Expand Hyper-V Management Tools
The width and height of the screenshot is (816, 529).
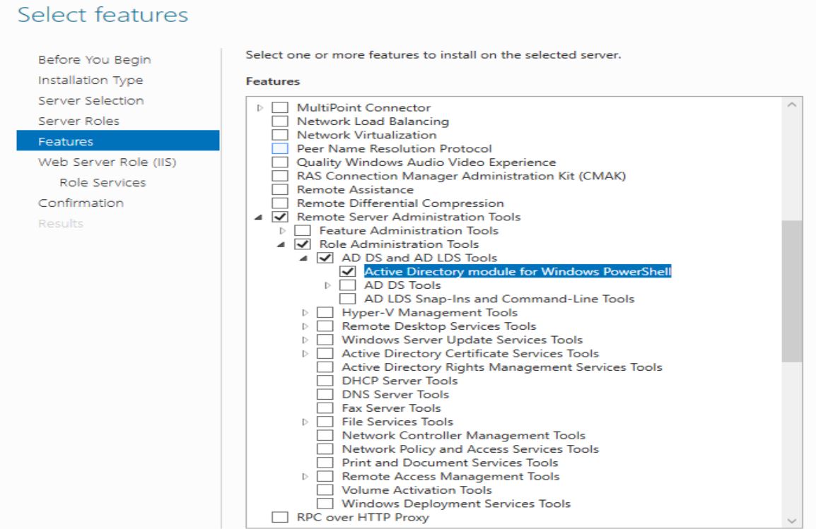tap(305, 312)
